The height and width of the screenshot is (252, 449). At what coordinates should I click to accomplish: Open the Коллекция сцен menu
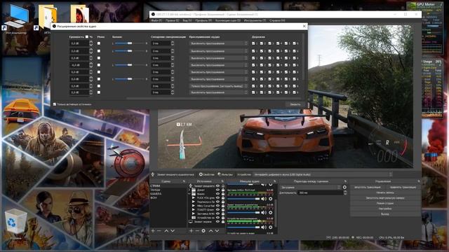tap(227, 20)
